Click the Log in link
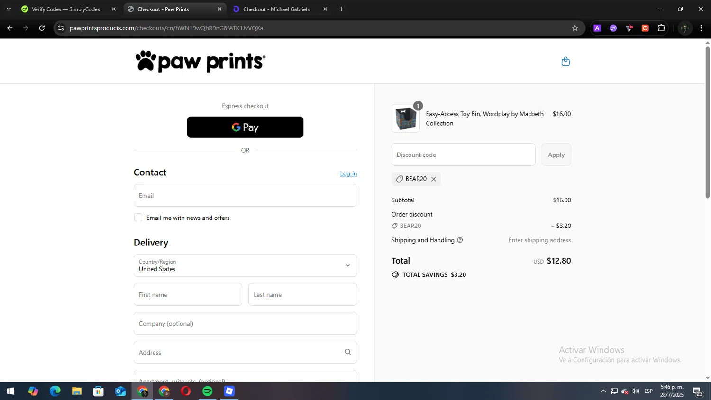Viewport: 711px width, 400px height. [x=348, y=173]
